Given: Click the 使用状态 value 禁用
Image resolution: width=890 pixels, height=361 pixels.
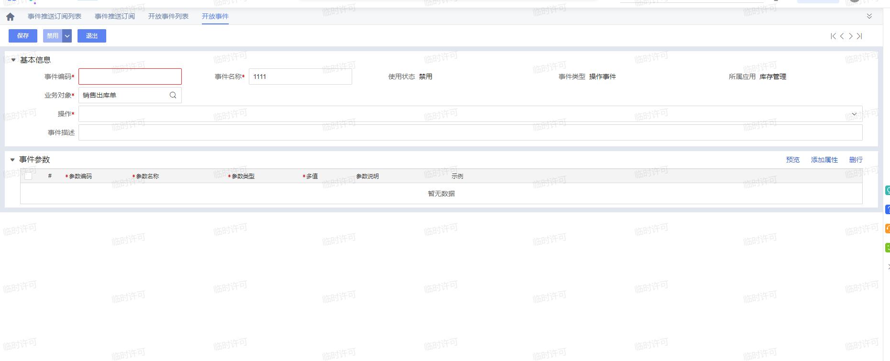Looking at the screenshot, I should coord(426,77).
